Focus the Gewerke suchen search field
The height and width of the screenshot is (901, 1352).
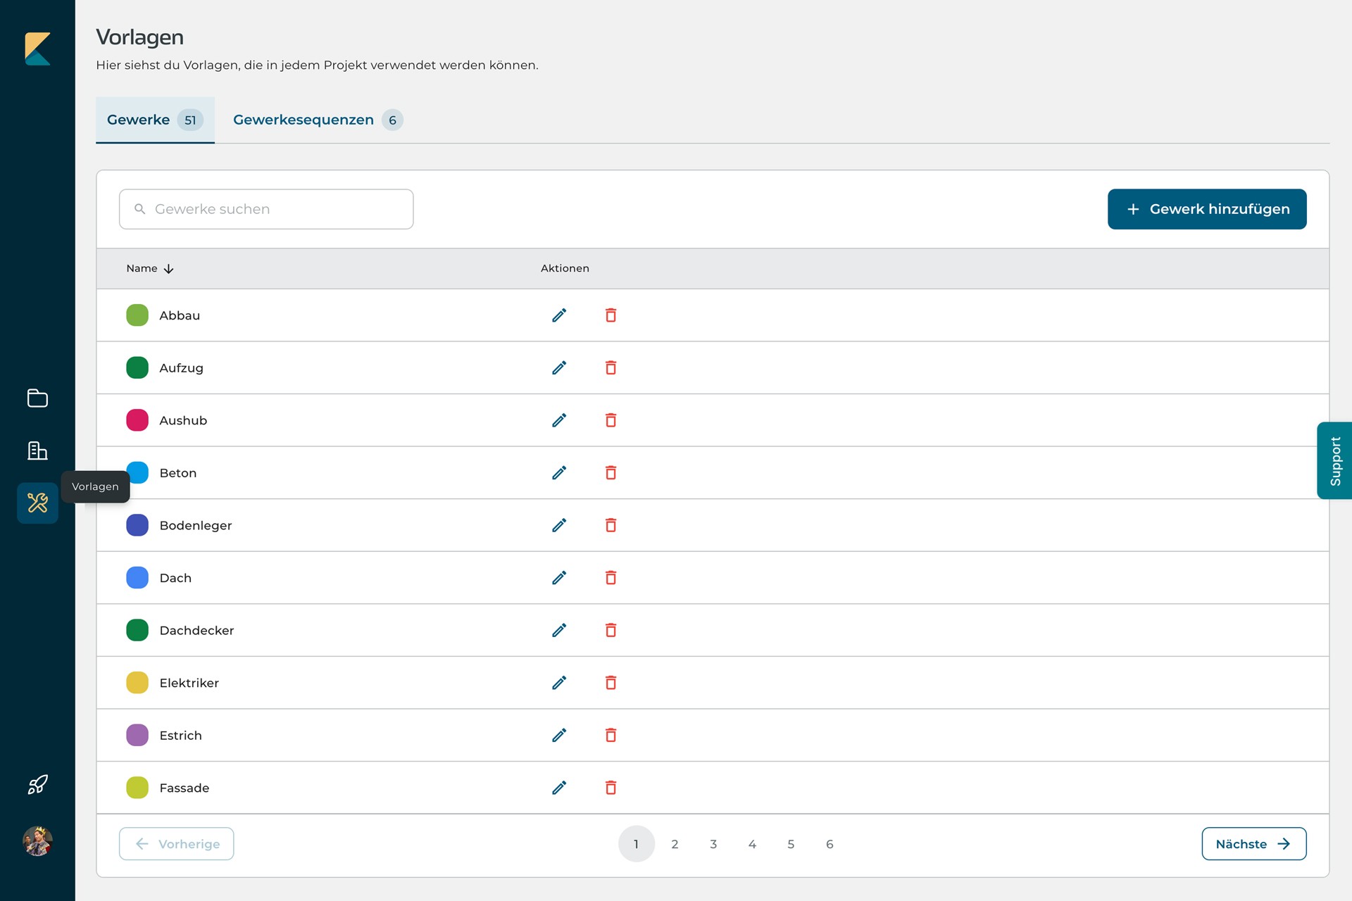[x=266, y=209]
